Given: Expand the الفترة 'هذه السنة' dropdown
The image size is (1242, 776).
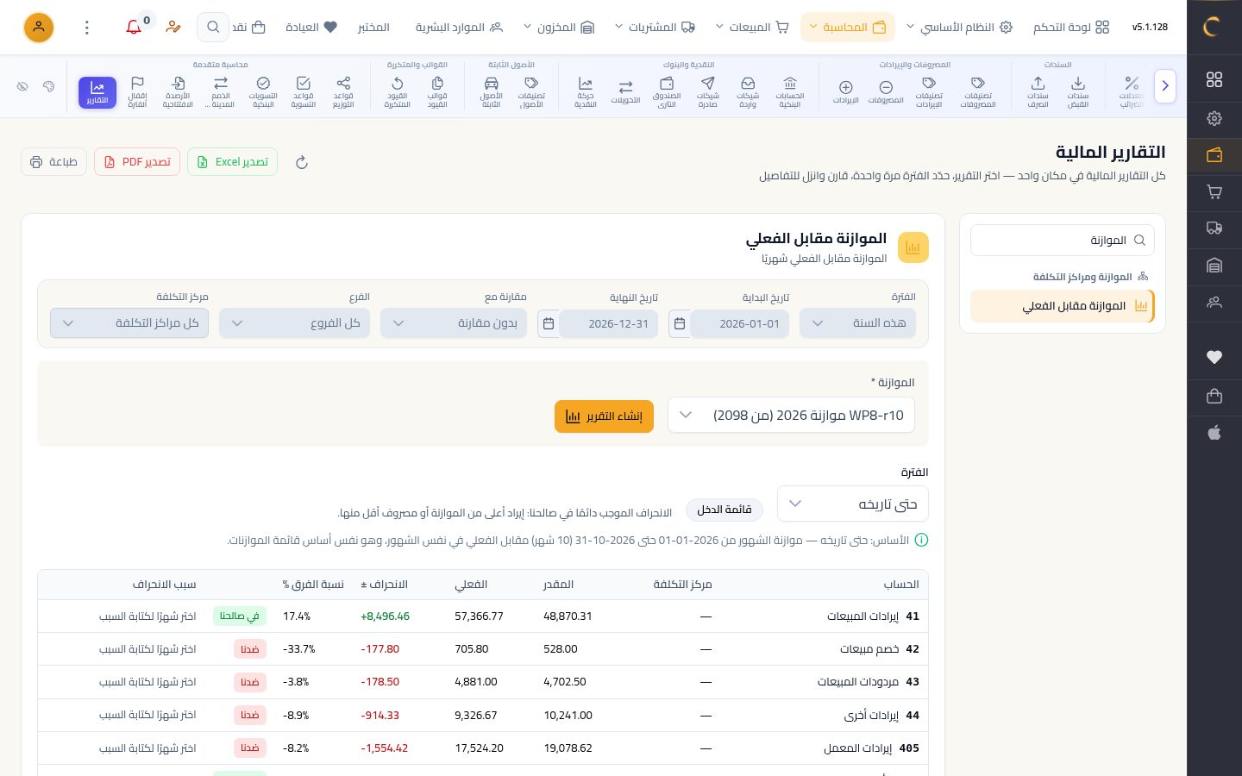Looking at the screenshot, I should [x=858, y=323].
